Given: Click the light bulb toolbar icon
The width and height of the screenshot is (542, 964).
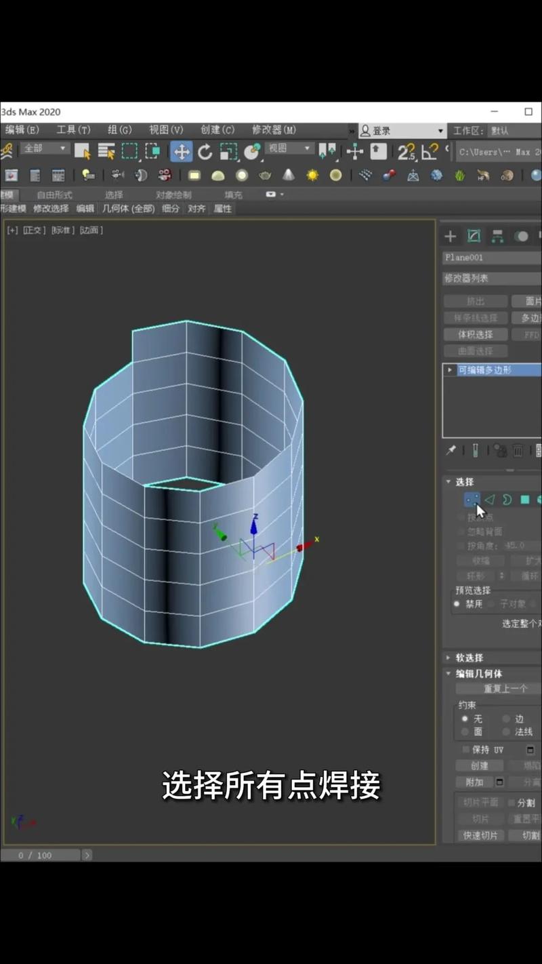Looking at the screenshot, I should (88, 176).
